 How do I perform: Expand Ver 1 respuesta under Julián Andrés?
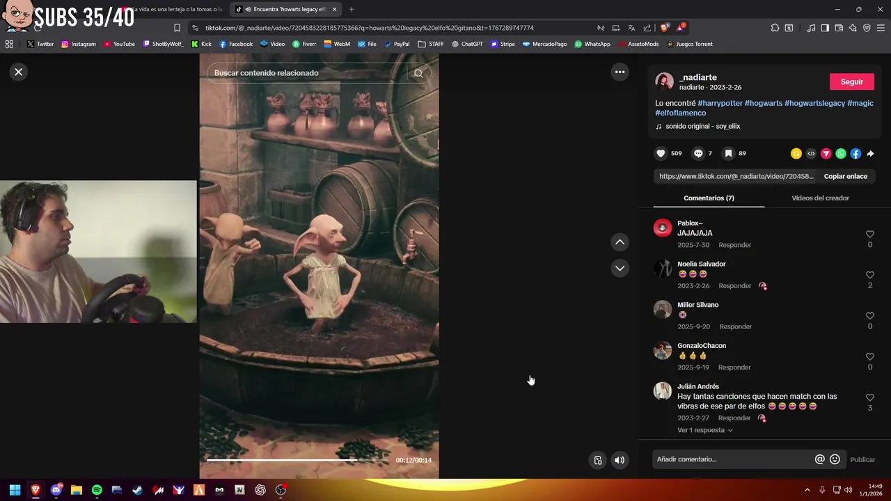click(704, 430)
